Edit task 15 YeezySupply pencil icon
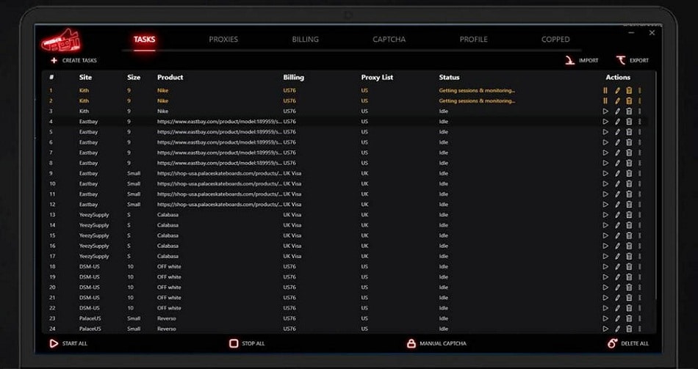Screen dimensions: 698x369 pos(617,235)
